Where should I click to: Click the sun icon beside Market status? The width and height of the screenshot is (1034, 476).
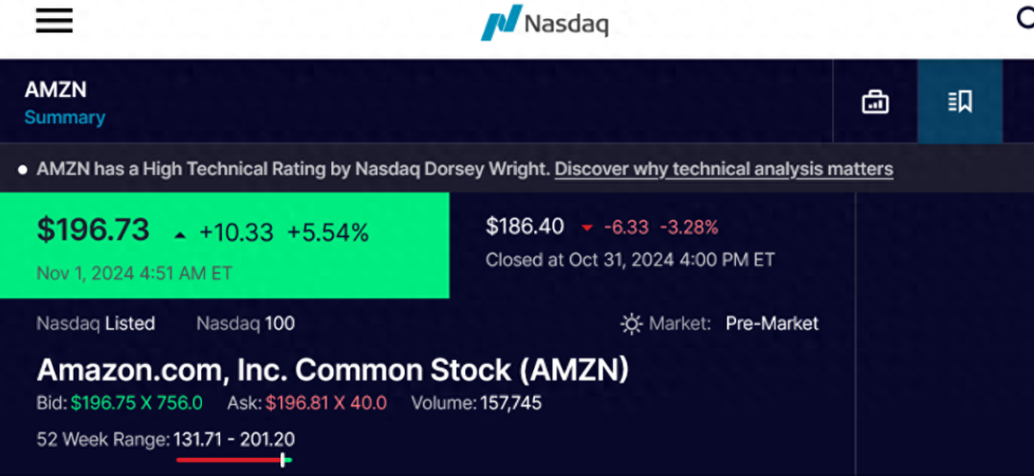point(631,324)
